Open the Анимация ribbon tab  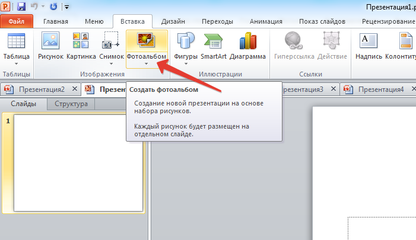pos(265,21)
